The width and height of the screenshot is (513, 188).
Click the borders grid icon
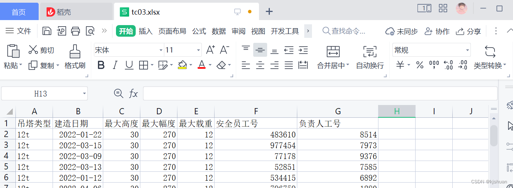tap(143, 65)
